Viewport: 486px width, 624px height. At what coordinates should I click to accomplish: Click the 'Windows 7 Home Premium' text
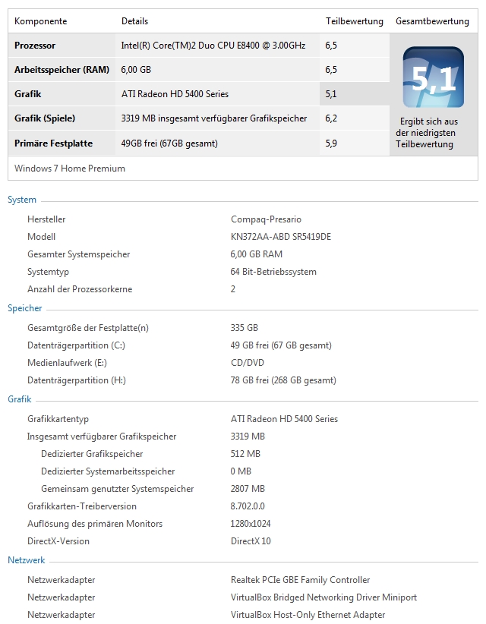70,169
